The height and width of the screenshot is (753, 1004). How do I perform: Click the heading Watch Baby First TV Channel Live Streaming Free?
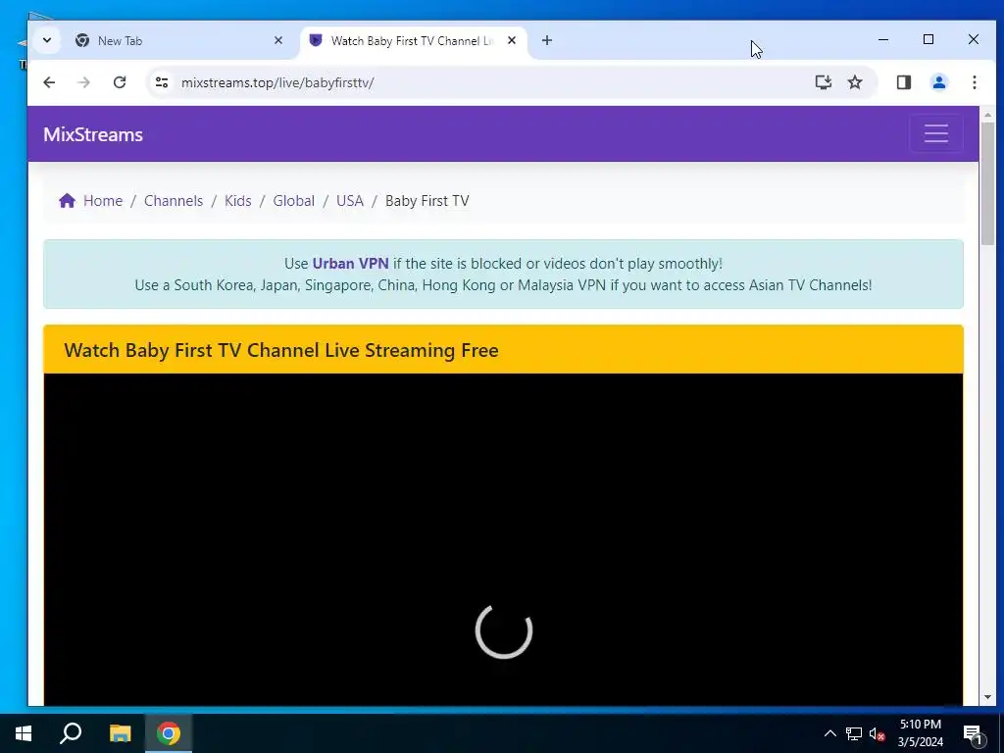pyautogui.click(x=281, y=350)
